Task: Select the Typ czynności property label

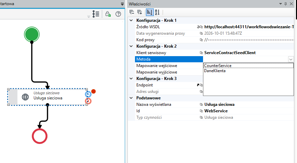Action: coord(149,117)
